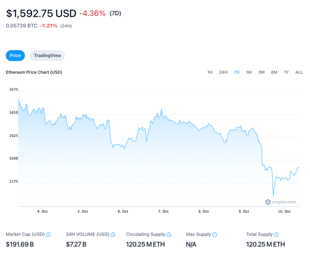Click the Max Supply info icon

coord(214,235)
